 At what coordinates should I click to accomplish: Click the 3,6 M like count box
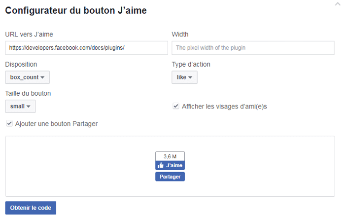[170, 156]
